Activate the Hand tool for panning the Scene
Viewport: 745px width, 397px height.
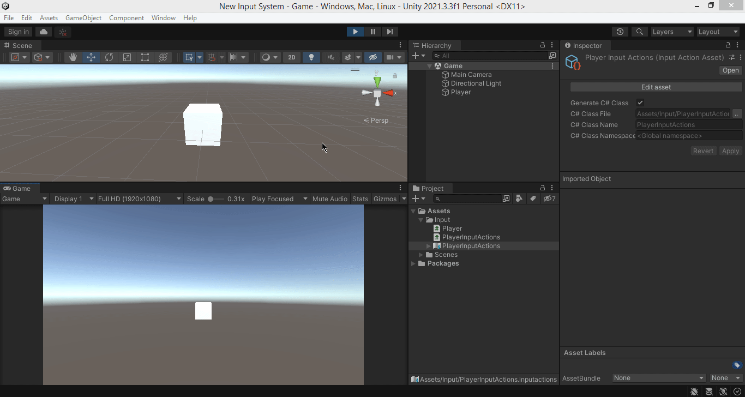74,57
